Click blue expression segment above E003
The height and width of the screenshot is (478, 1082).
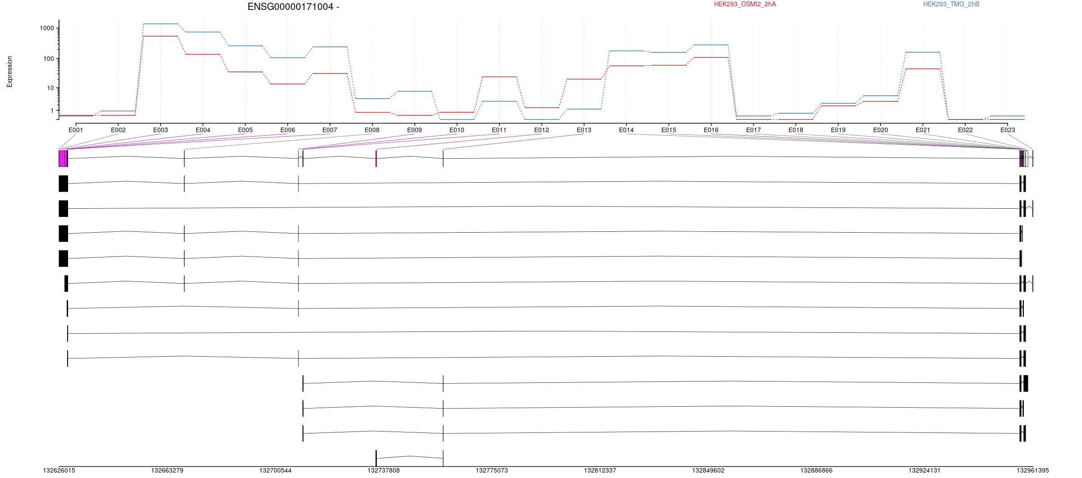pos(160,24)
